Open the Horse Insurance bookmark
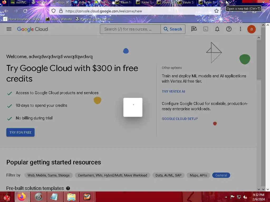This screenshot has width=270, height=202. [23, 19]
